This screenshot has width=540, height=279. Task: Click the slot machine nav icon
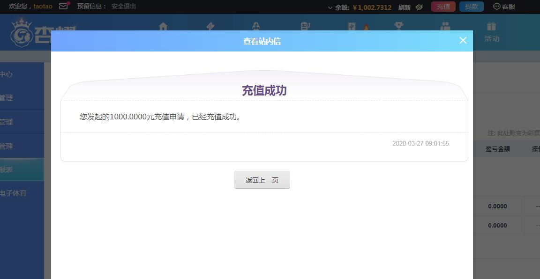pyautogui.click(x=305, y=26)
